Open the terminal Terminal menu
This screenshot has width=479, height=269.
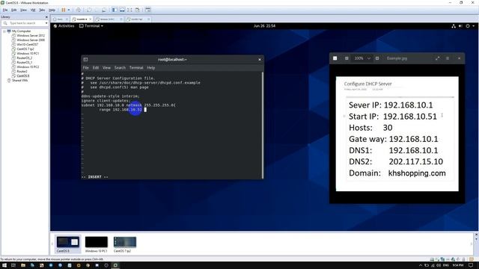(x=136, y=68)
